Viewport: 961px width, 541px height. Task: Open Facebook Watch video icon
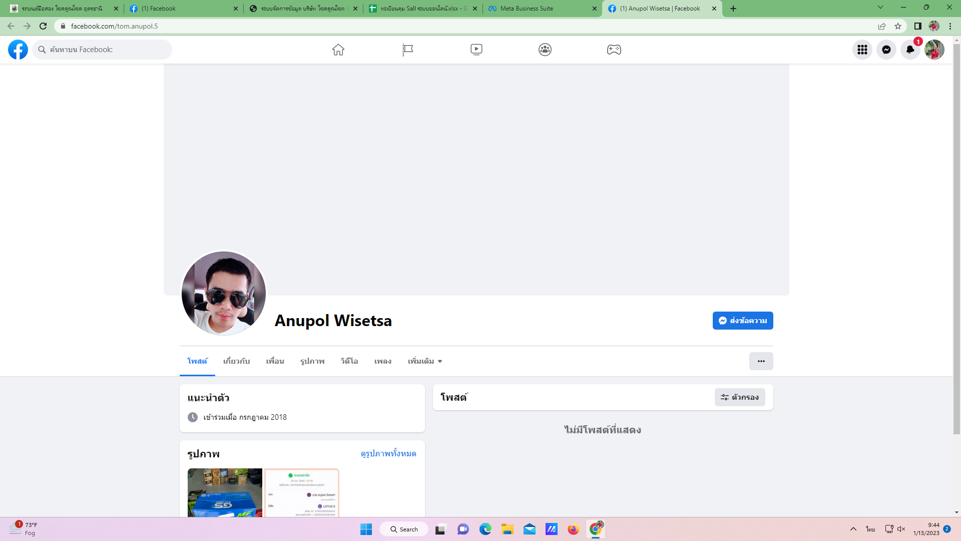click(476, 50)
